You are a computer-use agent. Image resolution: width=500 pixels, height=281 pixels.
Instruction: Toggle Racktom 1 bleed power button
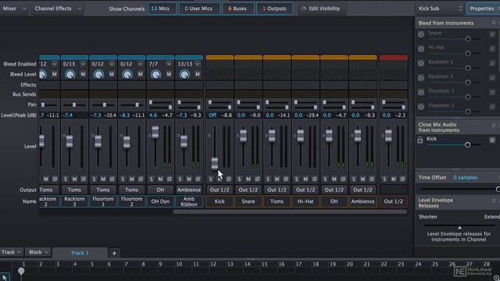coord(421,63)
